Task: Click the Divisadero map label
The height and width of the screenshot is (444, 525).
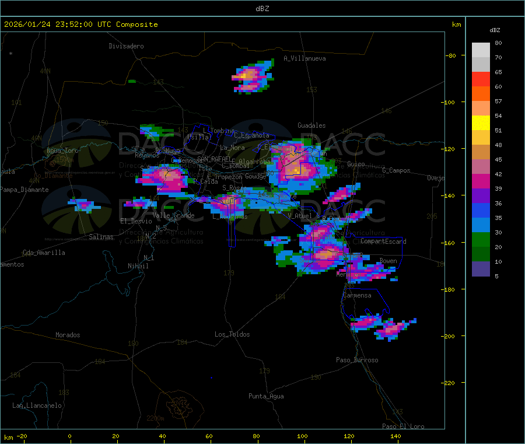Action: tap(126, 46)
